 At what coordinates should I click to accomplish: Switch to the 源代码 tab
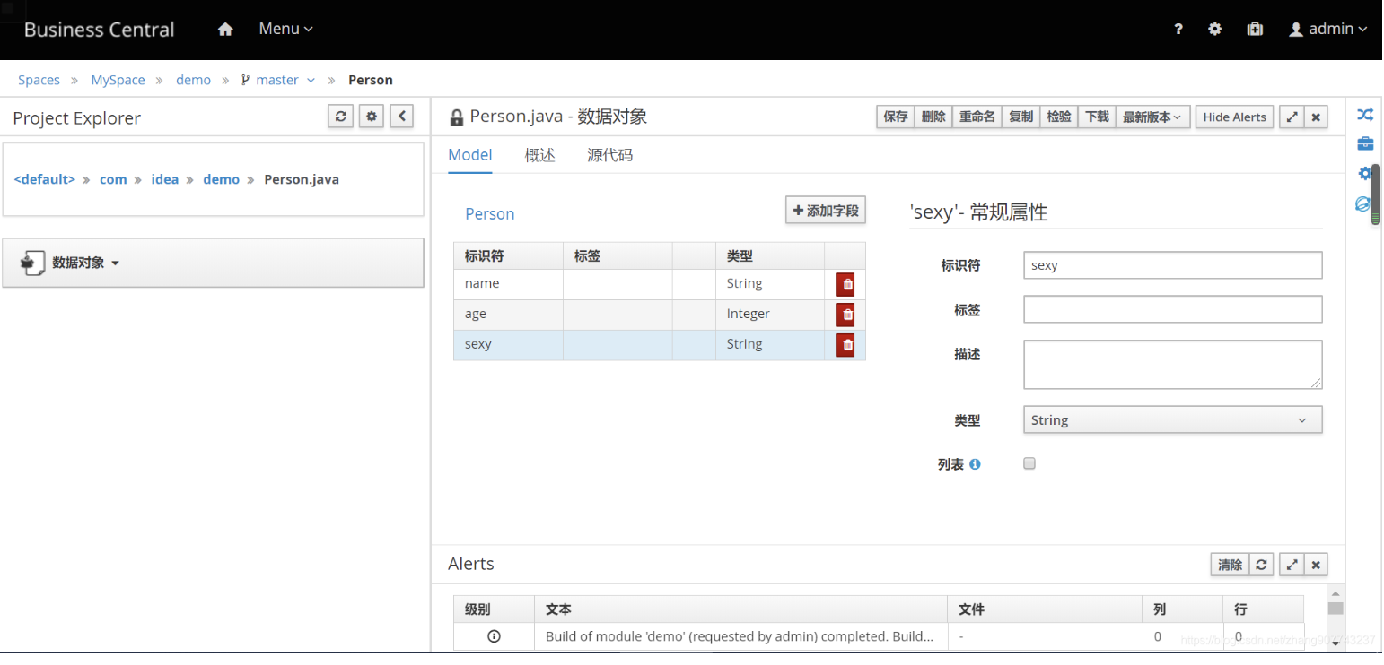[x=610, y=155]
